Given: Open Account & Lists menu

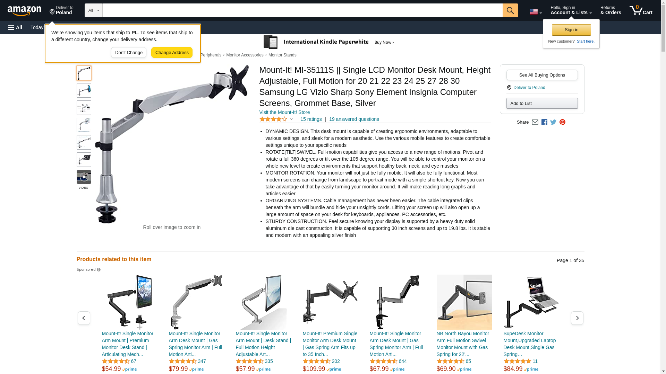Looking at the screenshot, I should click(571, 10).
